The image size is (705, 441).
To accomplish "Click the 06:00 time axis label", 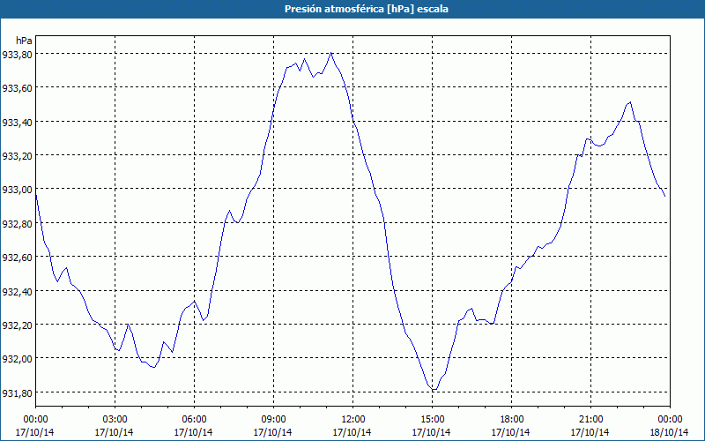I will [194, 419].
